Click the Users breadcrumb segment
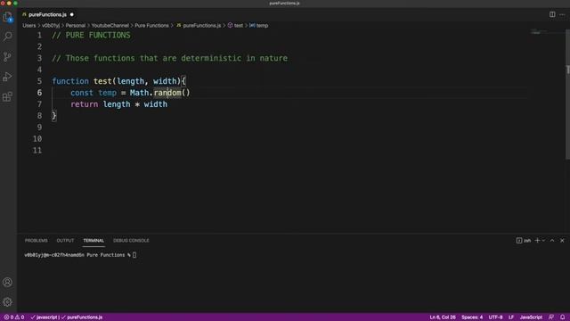This screenshot has height=321, width=570. coord(29,26)
